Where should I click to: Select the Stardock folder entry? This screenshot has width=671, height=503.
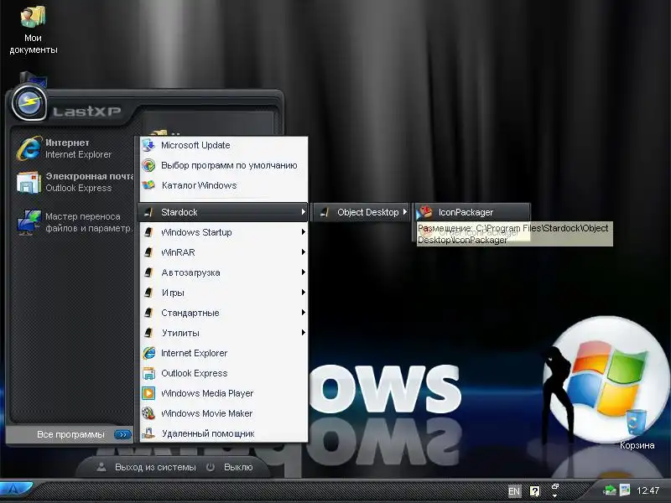tap(223, 212)
